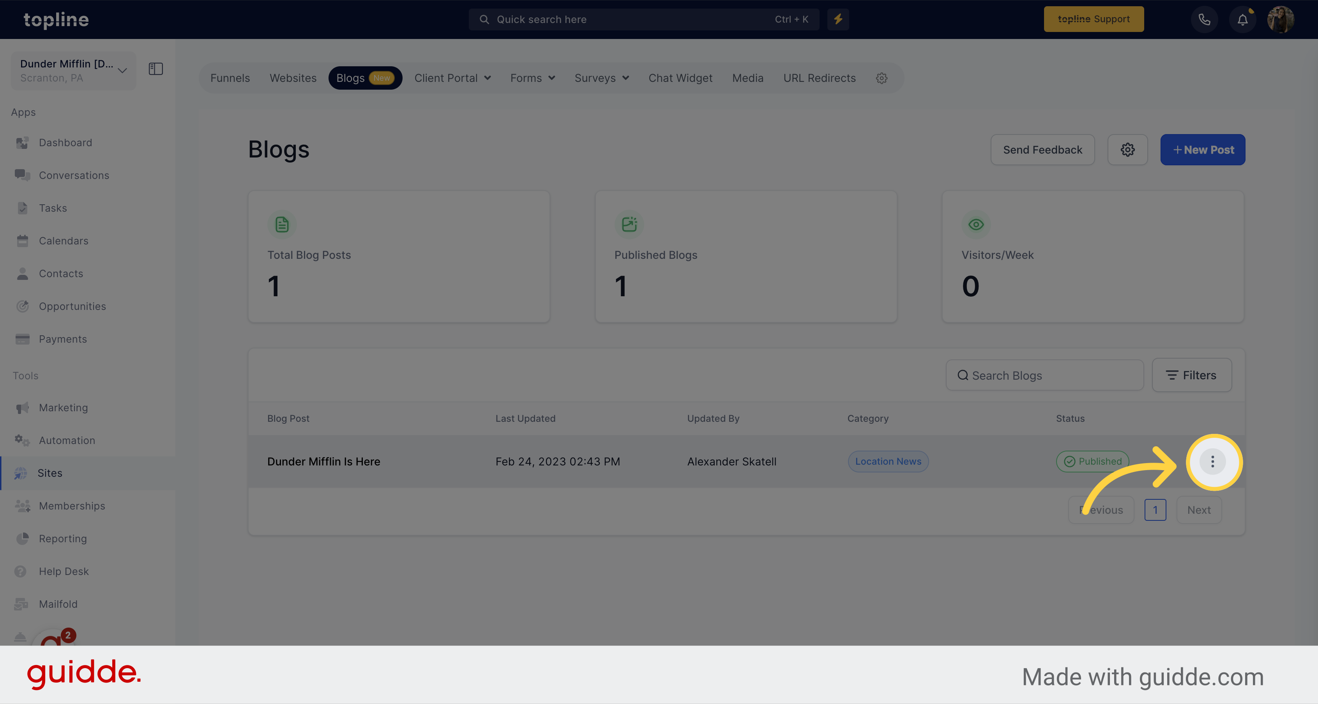Screen dimensions: 1318x704
Task: Focus the Quick search field
Action: tap(644, 19)
